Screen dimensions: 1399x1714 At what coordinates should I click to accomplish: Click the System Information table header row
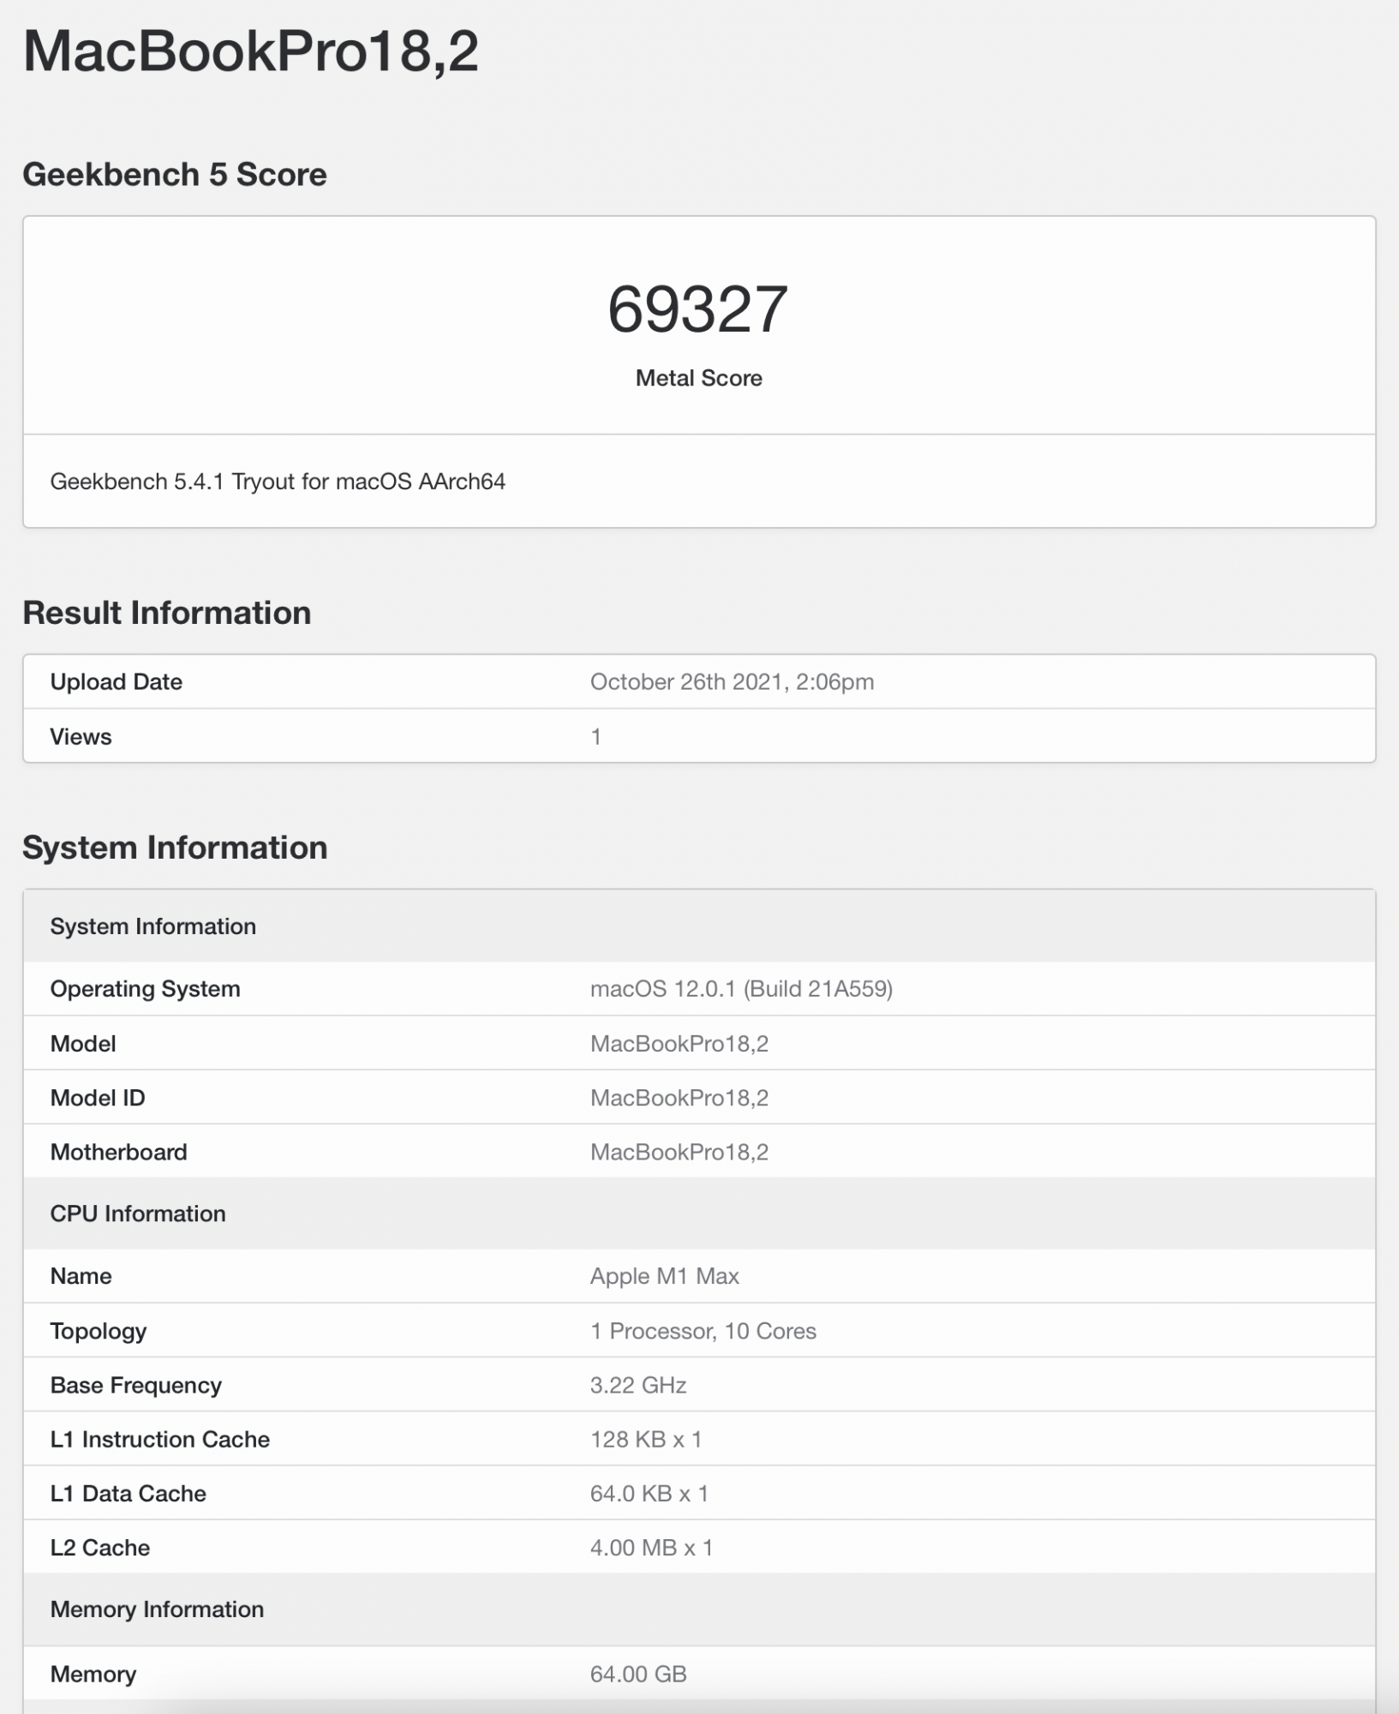pyautogui.click(x=699, y=926)
